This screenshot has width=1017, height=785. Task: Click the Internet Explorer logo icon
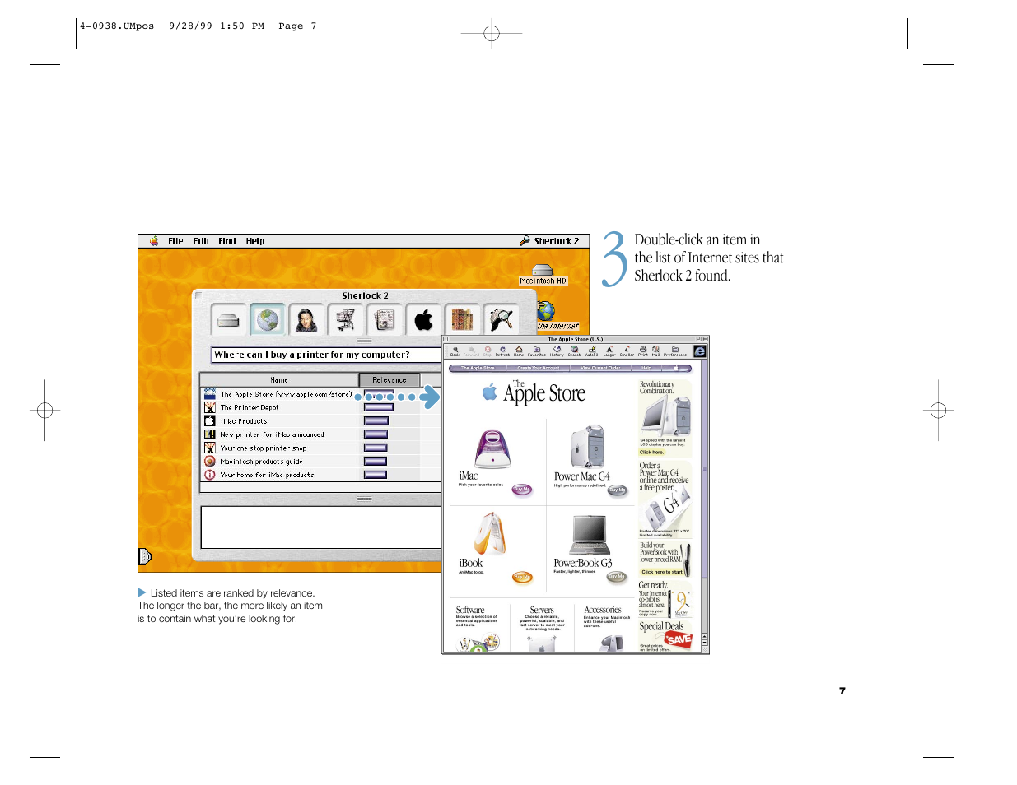[x=700, y=351]
